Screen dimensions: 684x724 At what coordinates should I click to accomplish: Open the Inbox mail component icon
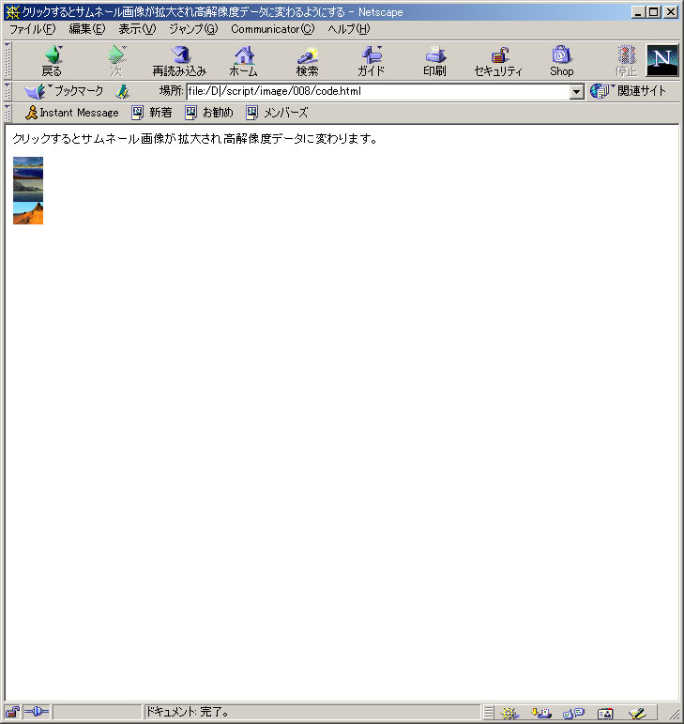coord(540,713)
